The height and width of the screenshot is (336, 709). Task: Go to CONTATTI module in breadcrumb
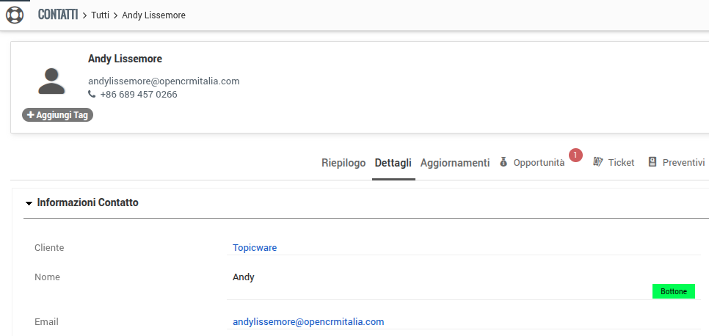click(x=58, y=15)
